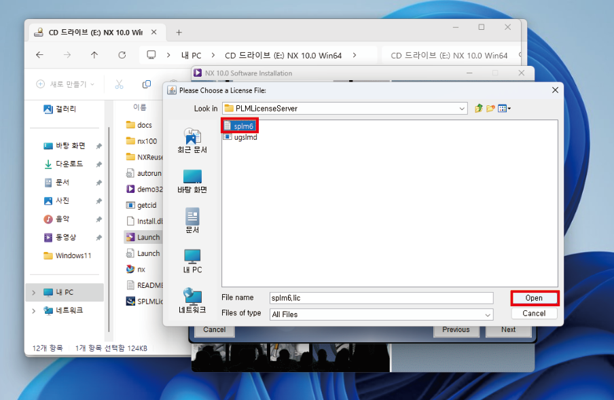The width and height of the screenshot is (614, 400).
Task: Open 문서 in Explorer sidebar
Action: click(57, 183)
